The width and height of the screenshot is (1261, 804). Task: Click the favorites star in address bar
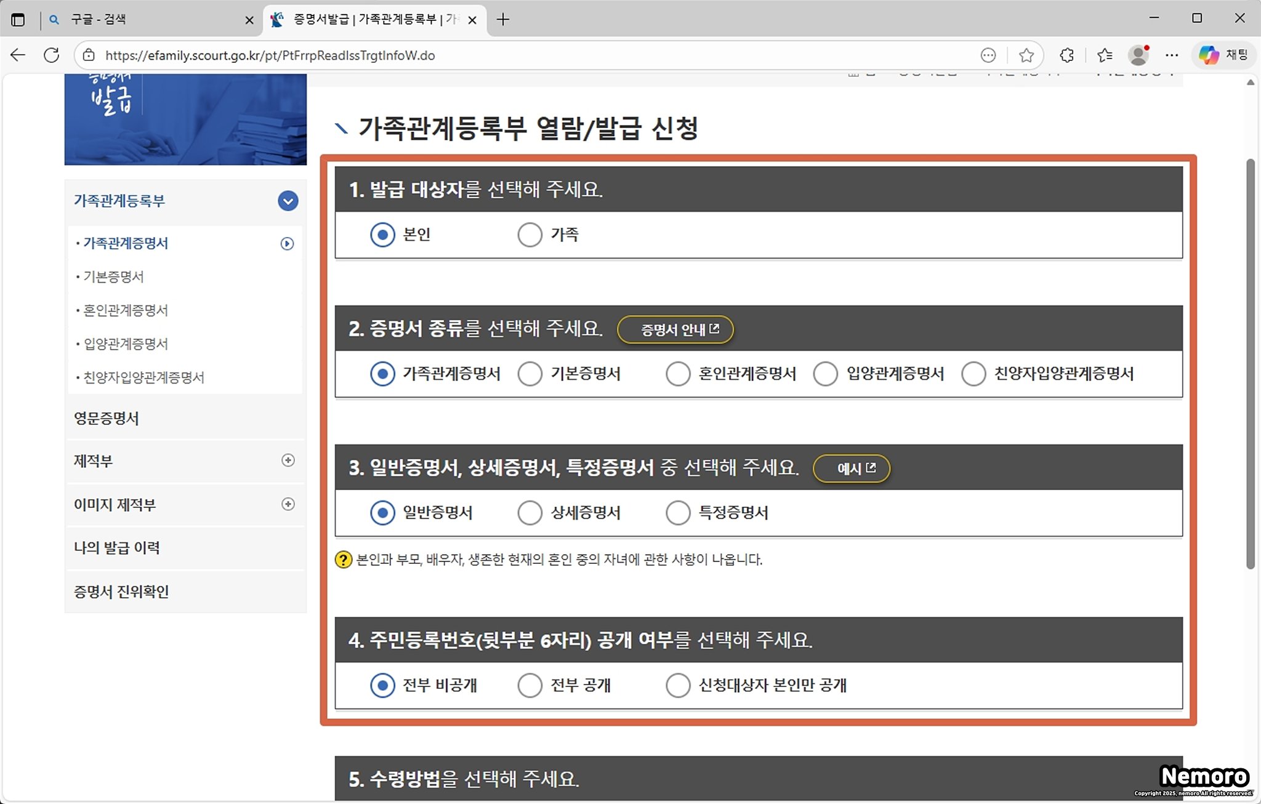click(1026, 55)
